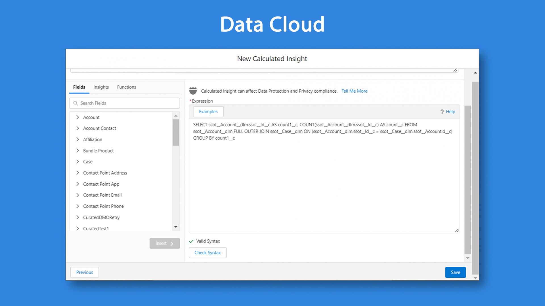Switch to the Insights tab

click(101, 87)
